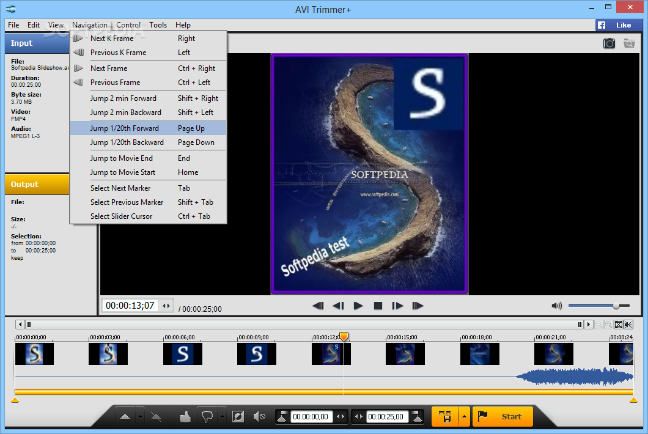This screenshot has height=434, width=648.
Task: Jump to previous K frame in player controls
Action: point(318,306)
